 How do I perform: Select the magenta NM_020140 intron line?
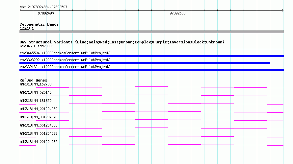coord(151,95)
